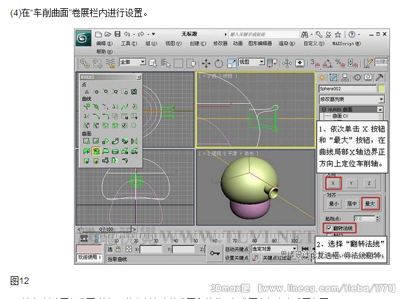The width and height of the screenshot is (414, 299).
Task: Click the 起始点 spinner arrows
Action: pyautogui.click(x=377, y=219)
